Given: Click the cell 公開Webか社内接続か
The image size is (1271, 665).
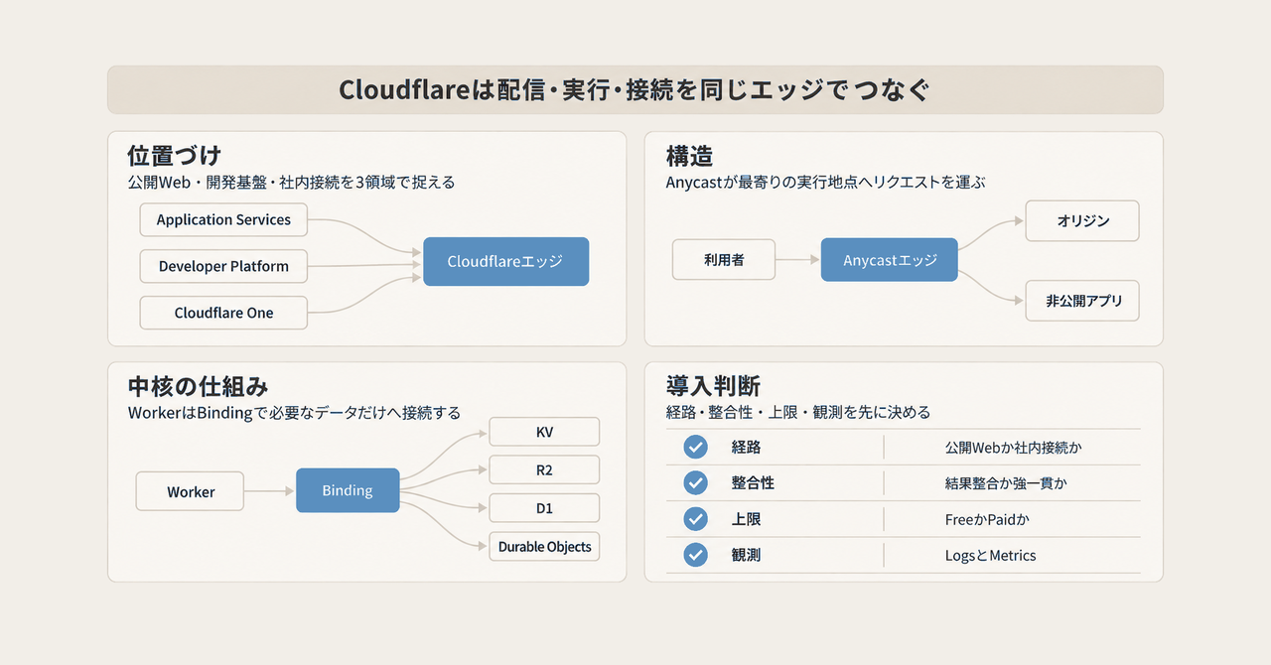Looking at the screenshot, I should 1013,448.
